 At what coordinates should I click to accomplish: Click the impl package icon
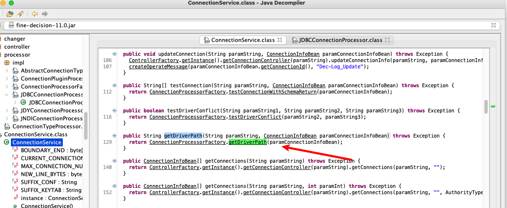point(7,63)
